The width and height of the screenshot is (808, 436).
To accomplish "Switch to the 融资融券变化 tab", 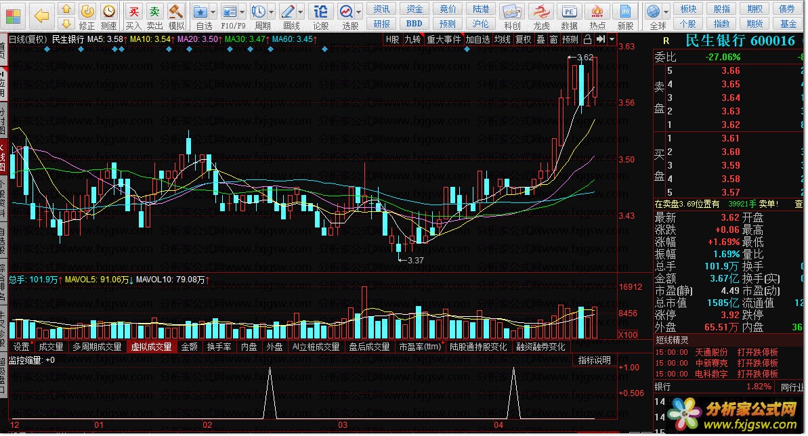I will [x=541, y=347].
